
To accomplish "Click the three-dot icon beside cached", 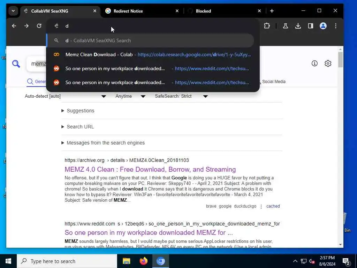I will 261,207.
